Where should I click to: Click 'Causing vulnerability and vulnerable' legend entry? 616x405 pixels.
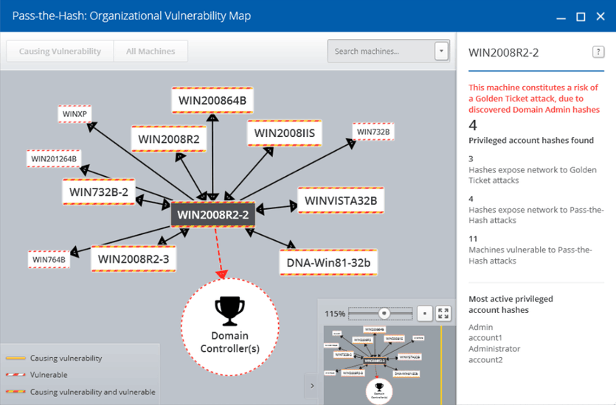tap(80, 392)
